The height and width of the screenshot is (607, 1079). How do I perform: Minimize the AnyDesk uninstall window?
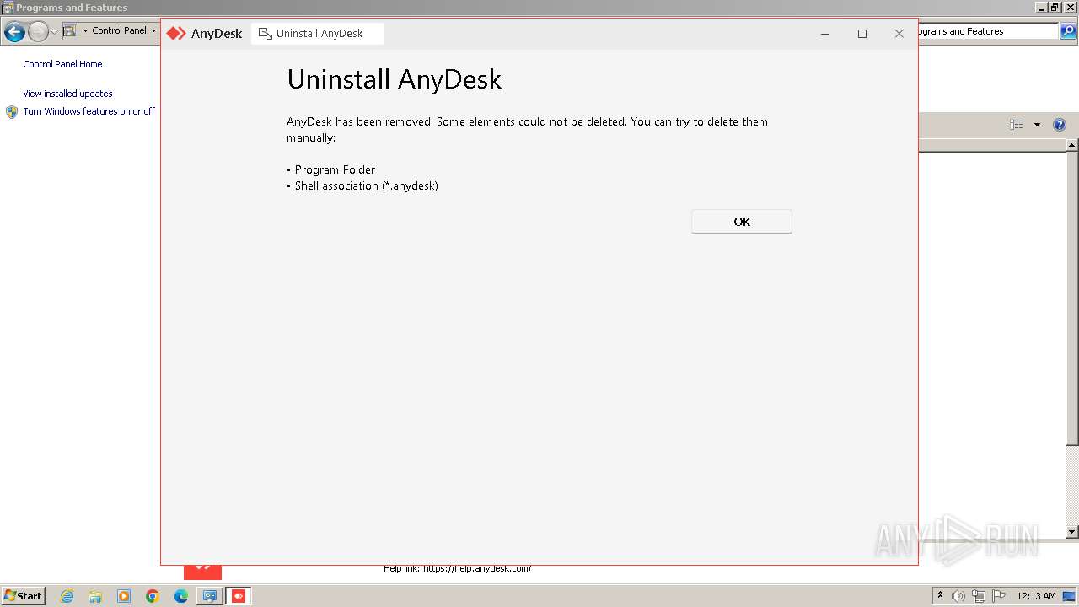(x=825, y=34)
